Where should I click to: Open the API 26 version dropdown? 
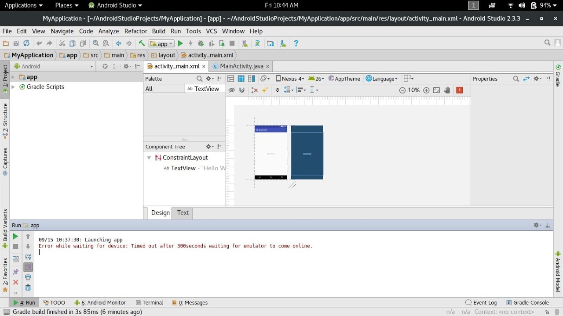(316, 79)
